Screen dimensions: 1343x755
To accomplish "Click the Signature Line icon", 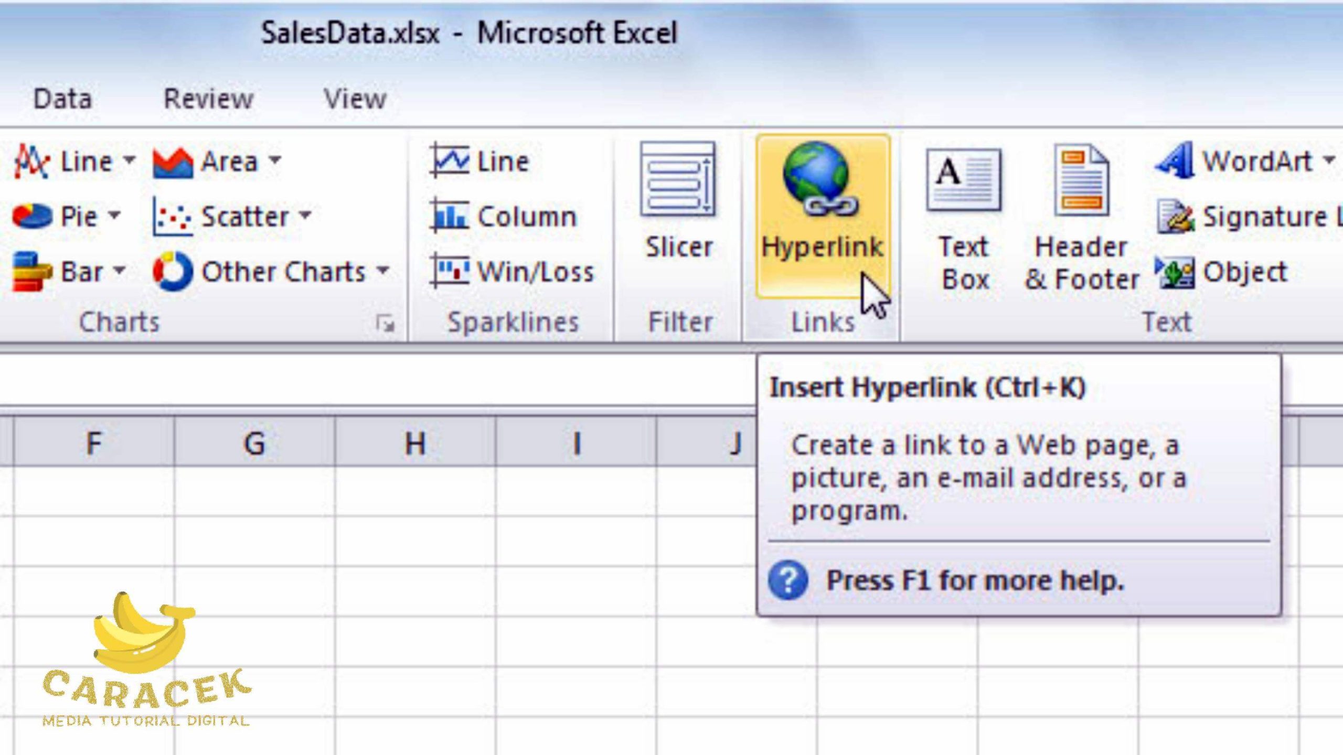I will click(x=1176, y=216).
